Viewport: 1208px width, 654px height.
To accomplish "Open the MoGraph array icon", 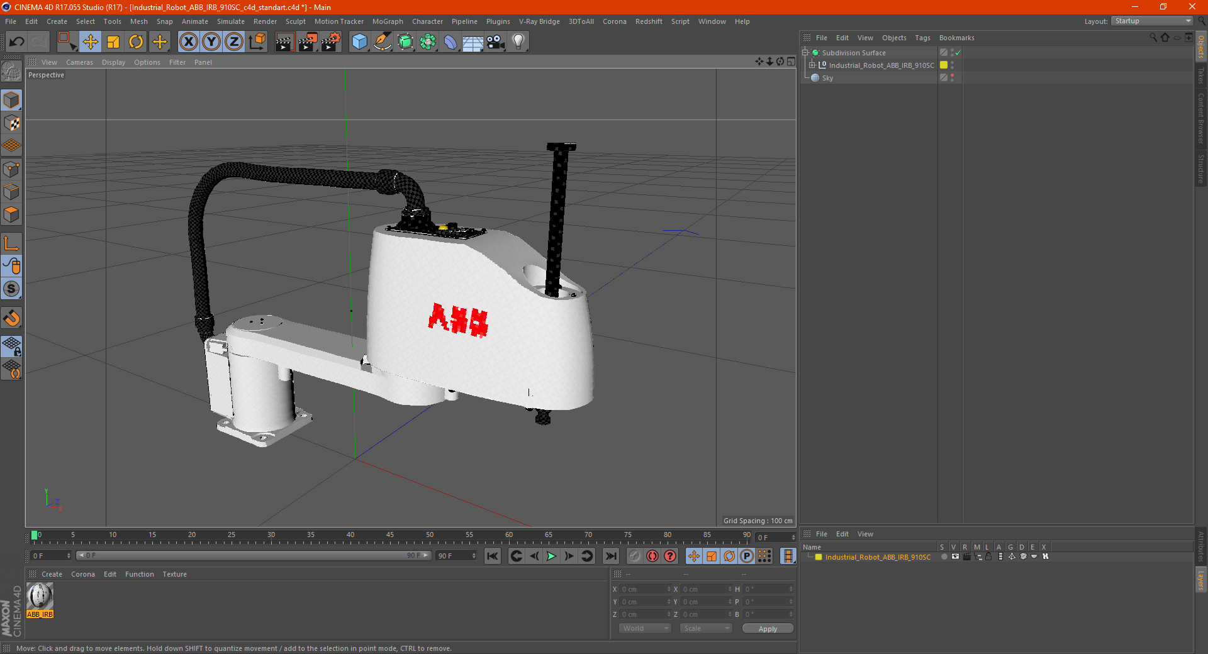I will click(428, 42).
